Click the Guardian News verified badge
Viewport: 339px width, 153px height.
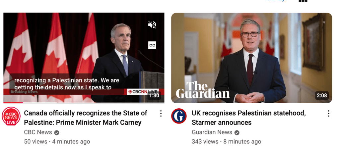pyautogui.click(x=237, y=132)
